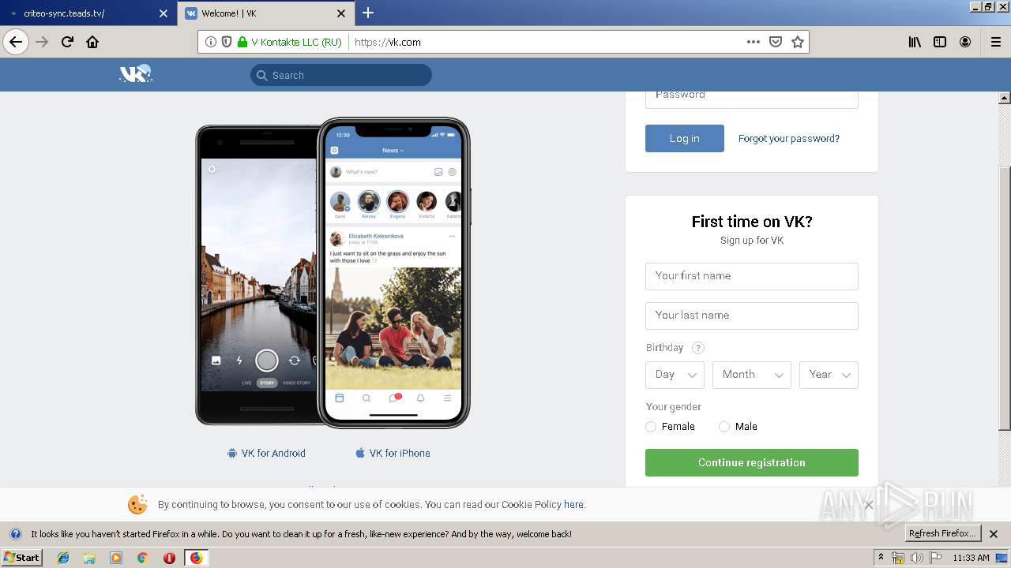Select the Welcome! | VK tab
The image size is (1011, 568).
(x=257, y=13)
